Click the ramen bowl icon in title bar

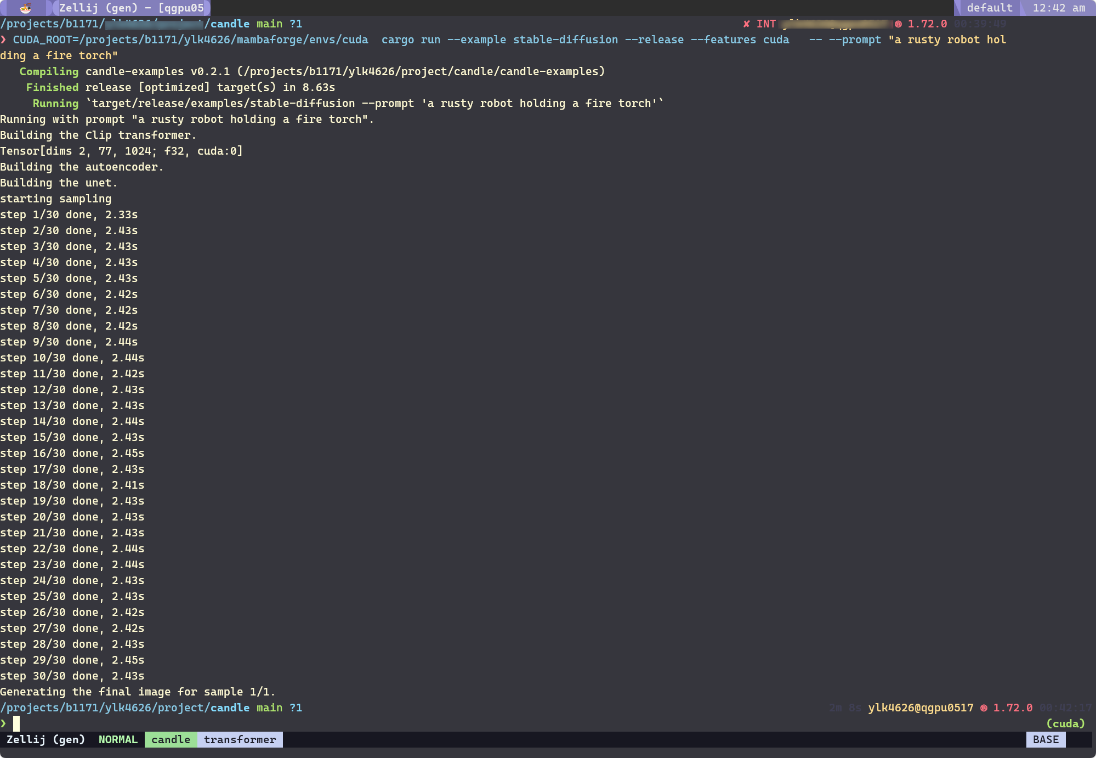(26, 8)
